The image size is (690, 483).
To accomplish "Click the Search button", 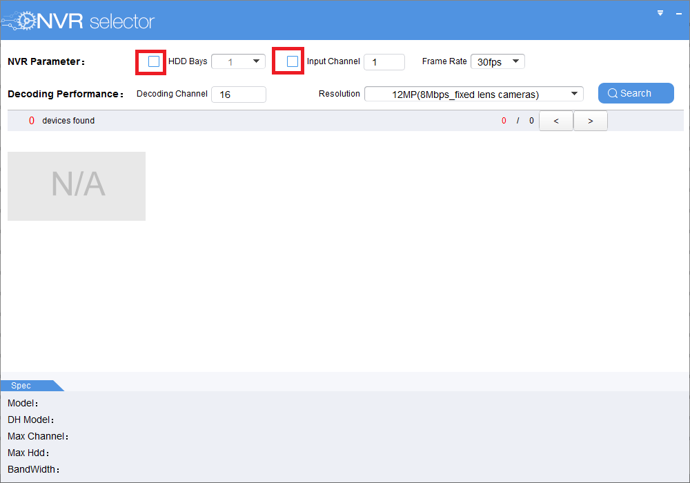I will (636, 93).
